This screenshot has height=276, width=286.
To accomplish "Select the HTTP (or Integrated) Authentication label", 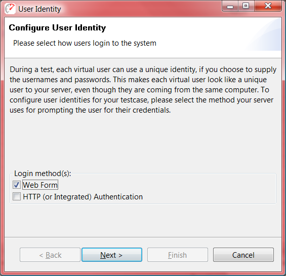I will point(83,197).
